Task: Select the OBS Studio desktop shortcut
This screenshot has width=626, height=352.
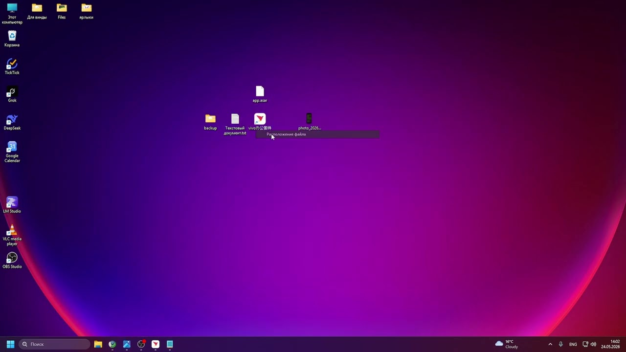Action: coord(12,261)
